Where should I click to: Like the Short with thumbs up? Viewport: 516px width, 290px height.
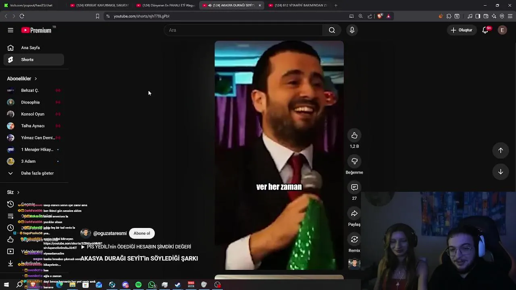click(x=354, y=135)
